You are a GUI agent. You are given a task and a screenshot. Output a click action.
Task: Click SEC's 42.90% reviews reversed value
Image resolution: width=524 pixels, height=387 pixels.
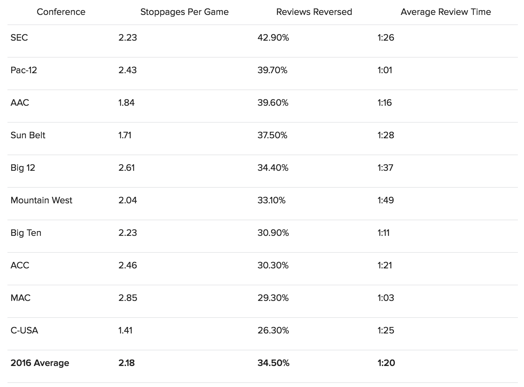[273, 38]
